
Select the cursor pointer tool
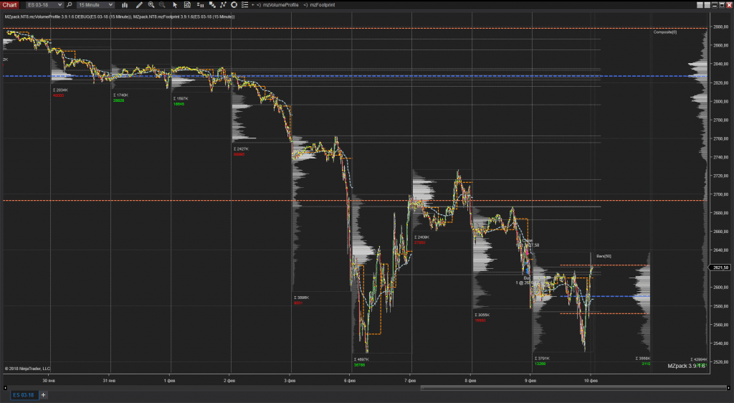point(175,5)
